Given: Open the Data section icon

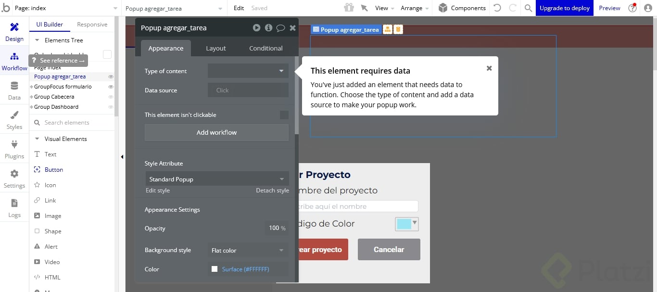Looking at the screenshot, I should 14,90.
